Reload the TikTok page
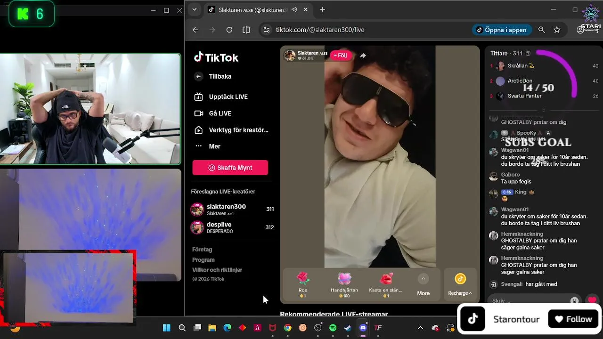This screenshot has height=339, width=603. (229, 30)
